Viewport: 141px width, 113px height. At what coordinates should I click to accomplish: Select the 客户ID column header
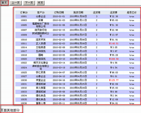(41, 12)
